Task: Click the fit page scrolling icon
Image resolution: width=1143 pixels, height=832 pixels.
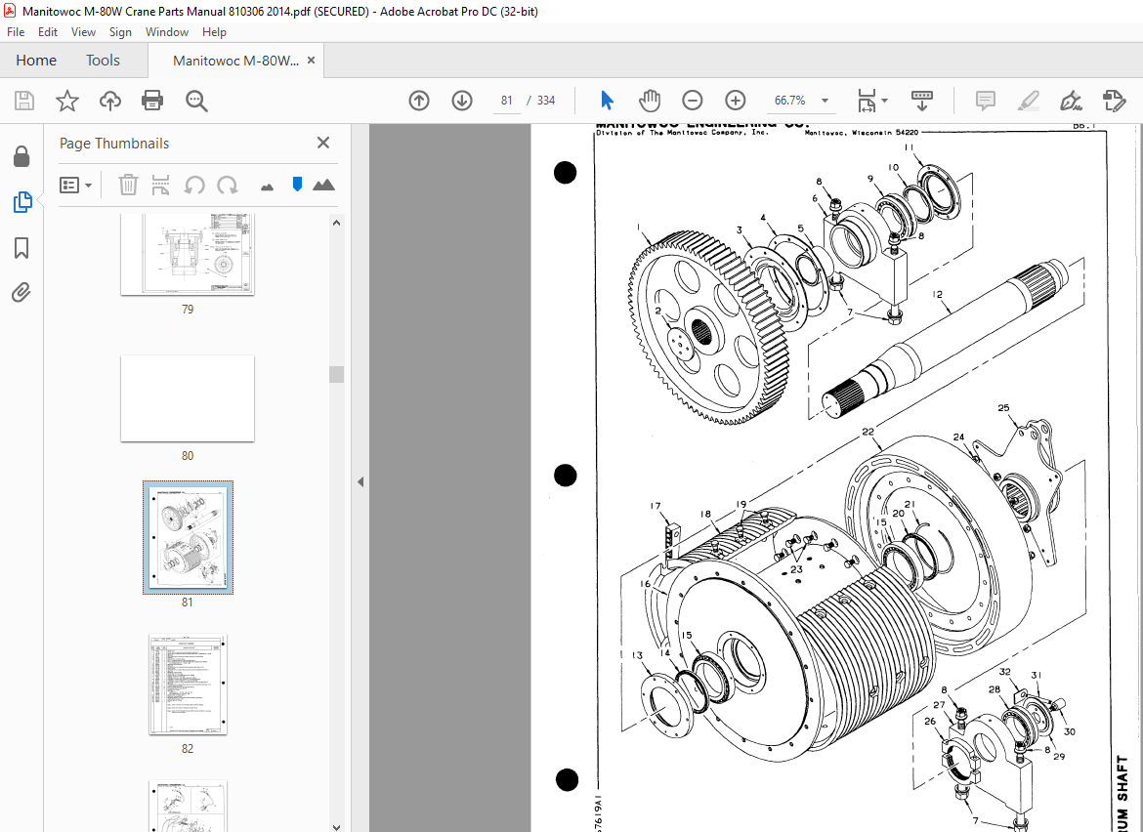Action: point(866,101)
